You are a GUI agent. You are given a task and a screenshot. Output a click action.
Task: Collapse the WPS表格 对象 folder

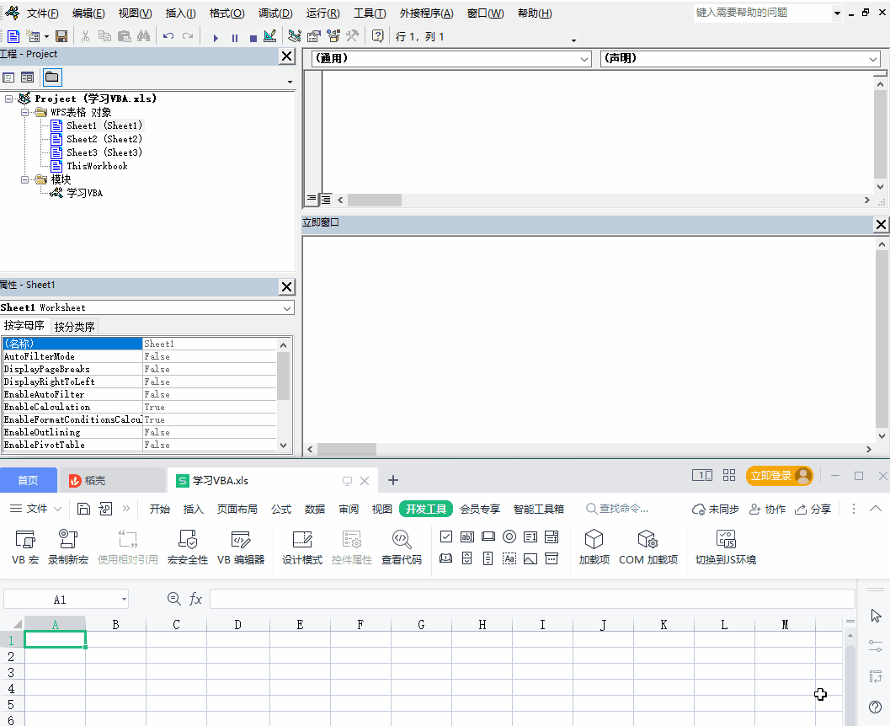[x=24, y=112]
